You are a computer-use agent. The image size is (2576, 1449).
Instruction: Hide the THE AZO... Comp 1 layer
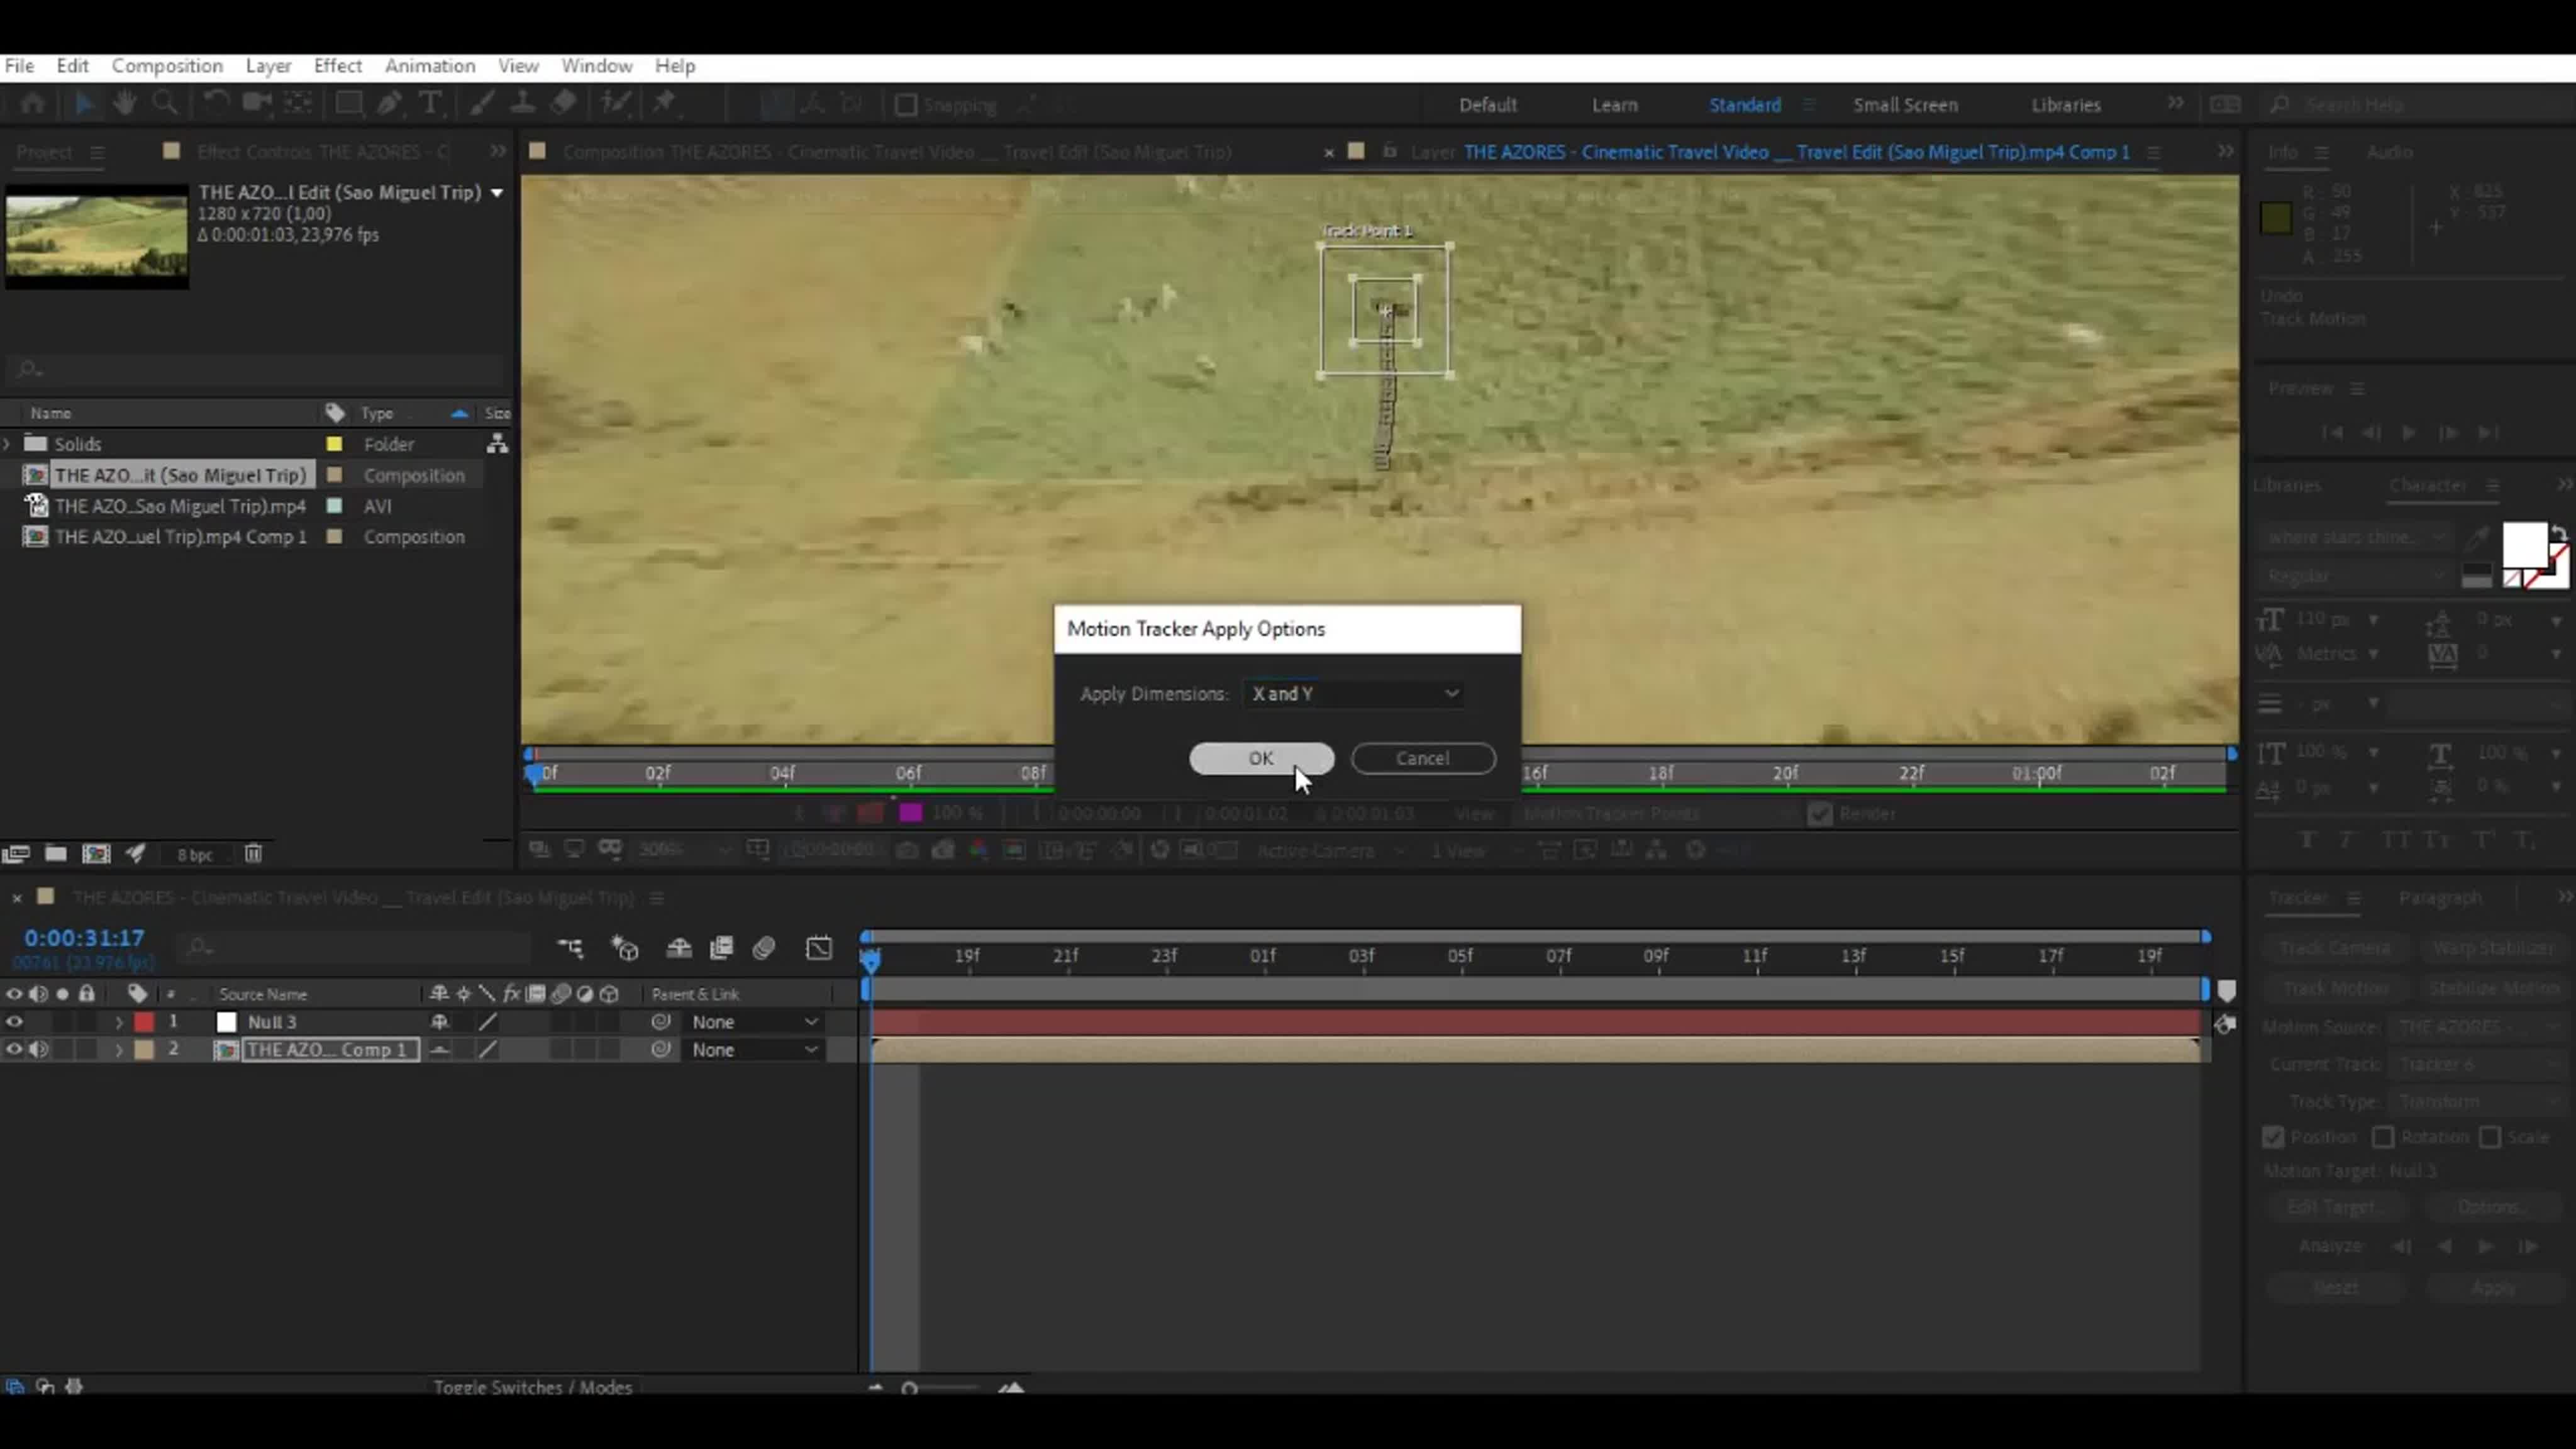[x=14, y=1050]
